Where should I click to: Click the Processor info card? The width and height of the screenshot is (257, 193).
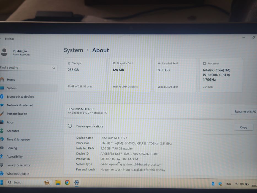click(x=221, y=75)
